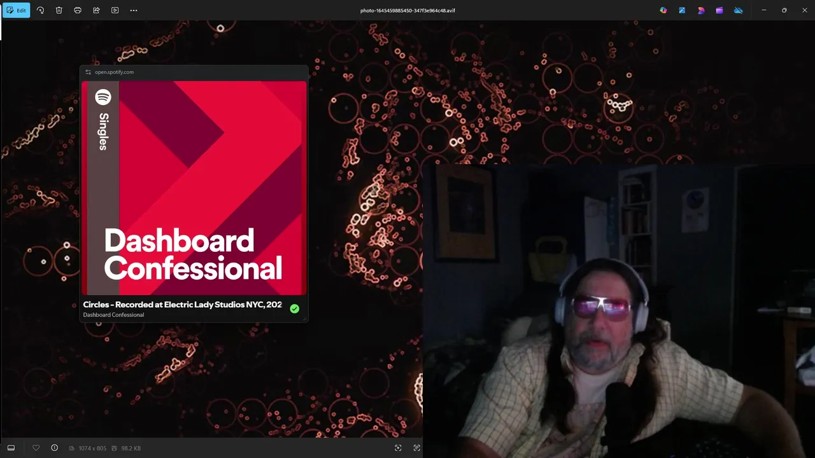The image size is (815, 458).
Task: Show file info with the info icon
Action: point(54,448)
